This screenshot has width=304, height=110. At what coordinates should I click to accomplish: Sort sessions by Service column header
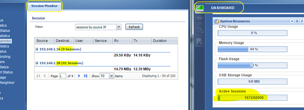point(103,41)
